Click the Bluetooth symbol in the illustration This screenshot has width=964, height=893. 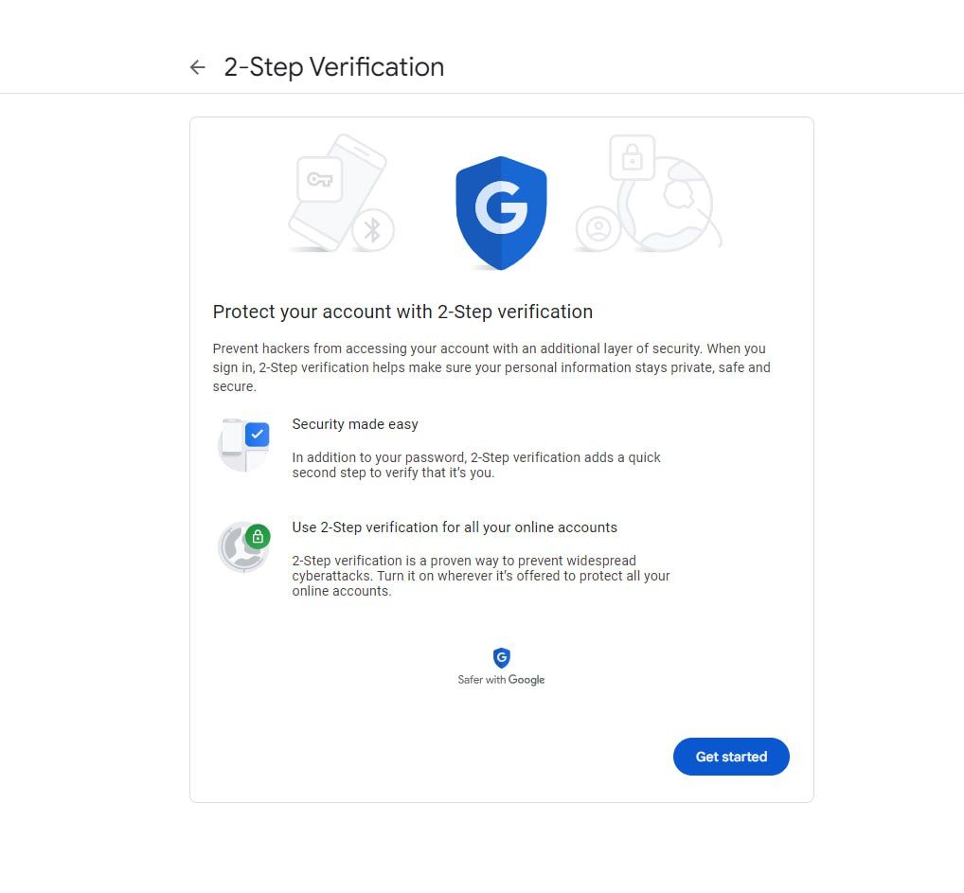coord(372,229)
